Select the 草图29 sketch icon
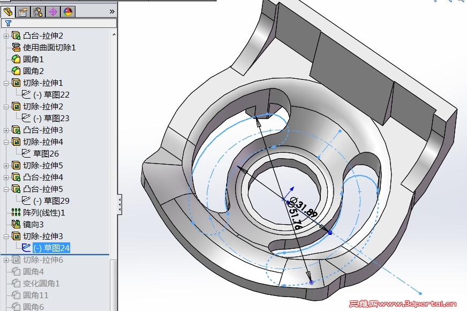The height and width of the screenshot is (311, 467). [x=26, y=201]
